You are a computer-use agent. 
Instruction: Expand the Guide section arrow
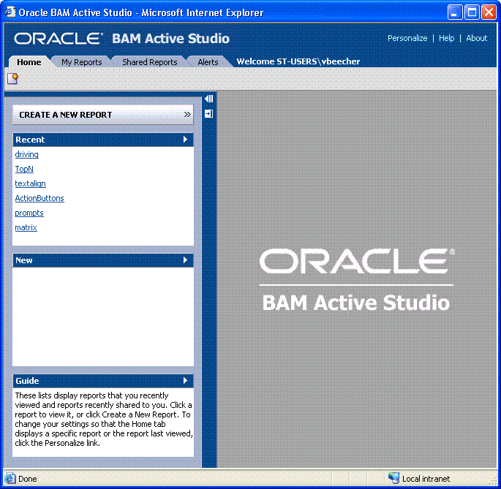185,380
